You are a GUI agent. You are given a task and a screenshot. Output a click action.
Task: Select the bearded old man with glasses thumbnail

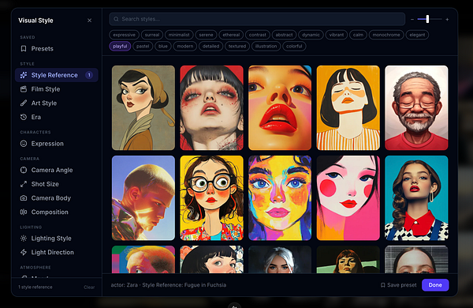click(x=416, y=108)
